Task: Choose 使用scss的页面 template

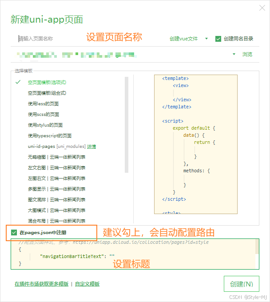Action: (44, 115)
